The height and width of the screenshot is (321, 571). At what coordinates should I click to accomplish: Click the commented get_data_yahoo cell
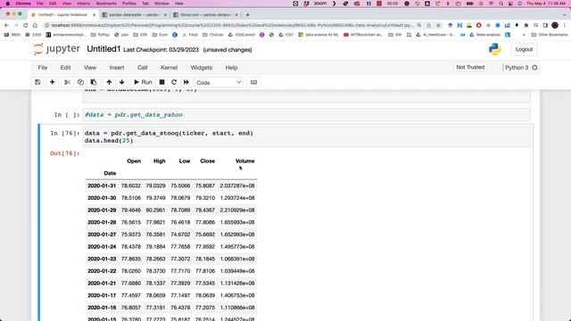click(x=306, y=115)
